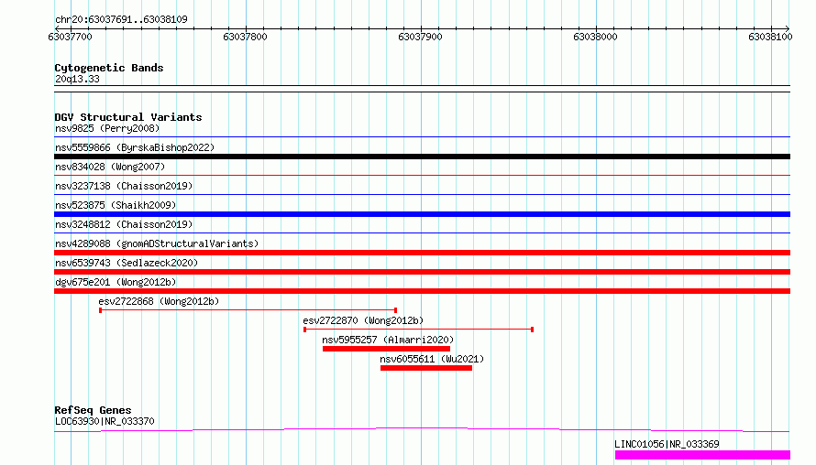Open the RefSeq Genes track title
The height and width of the screenshot is (465, 816).
93,410
